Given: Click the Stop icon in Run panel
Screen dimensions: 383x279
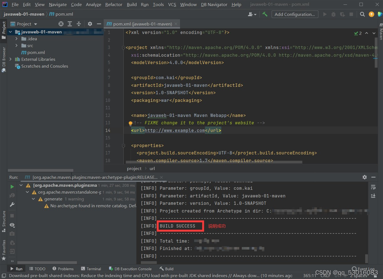Looking at the screenshot, I should [12, 216].
